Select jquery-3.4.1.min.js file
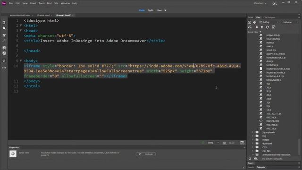Image resolution: width=302 pixels, height=170 pixels. (276, 54)
